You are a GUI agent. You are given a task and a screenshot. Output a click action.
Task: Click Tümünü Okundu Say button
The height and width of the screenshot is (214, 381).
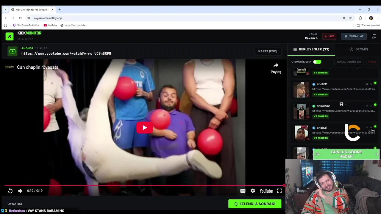coord(349,62)
